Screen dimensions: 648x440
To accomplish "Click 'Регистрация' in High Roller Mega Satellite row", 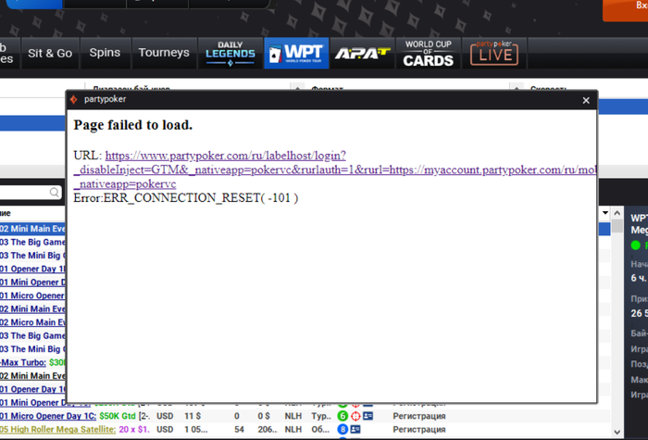I will point(419,430).
